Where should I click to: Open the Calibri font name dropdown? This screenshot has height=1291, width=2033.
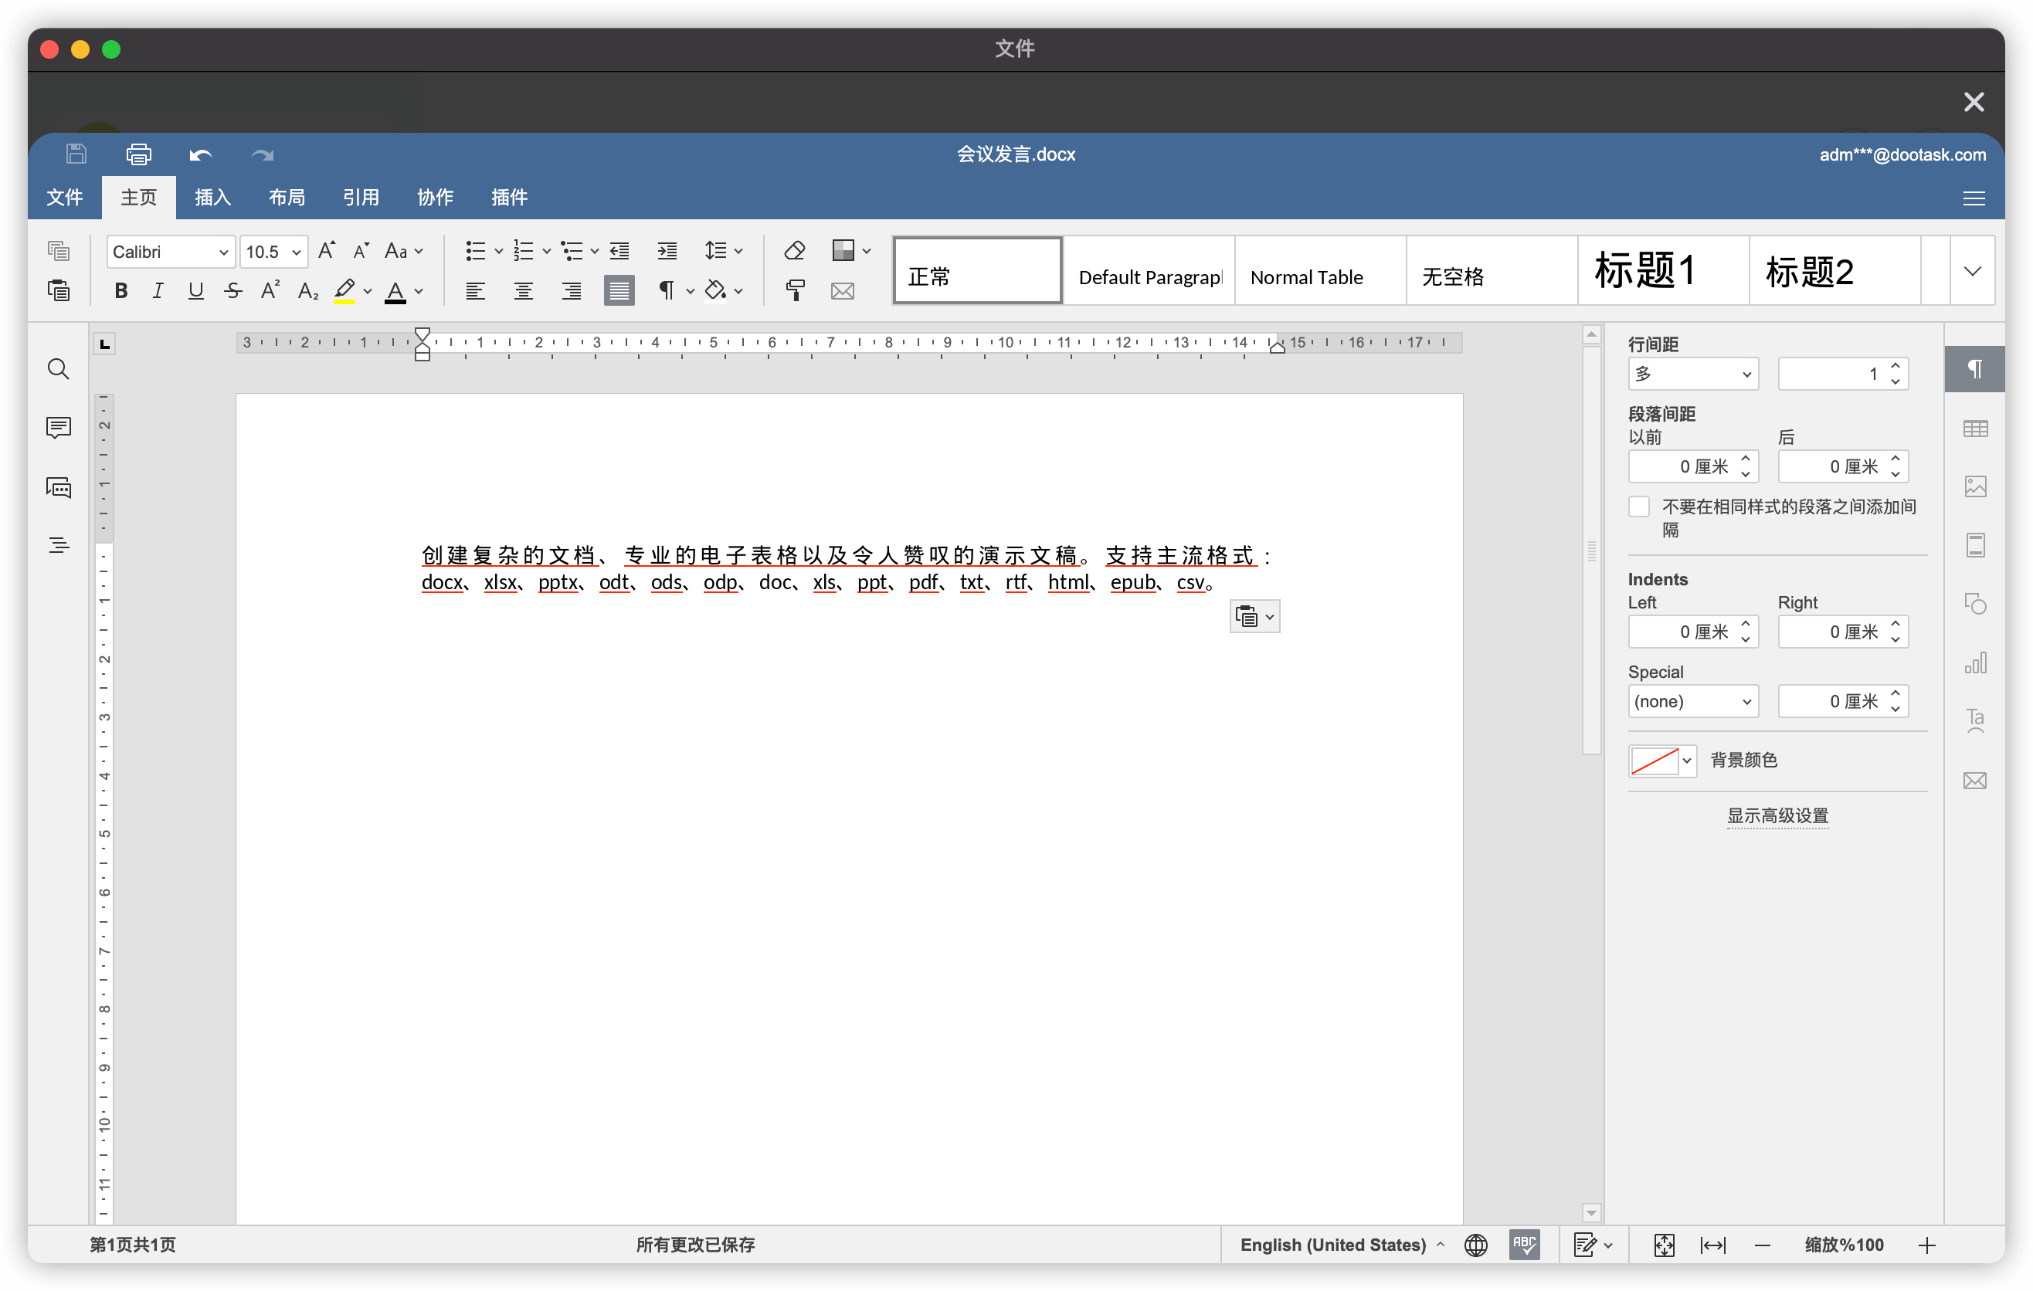tap(223, 252)
